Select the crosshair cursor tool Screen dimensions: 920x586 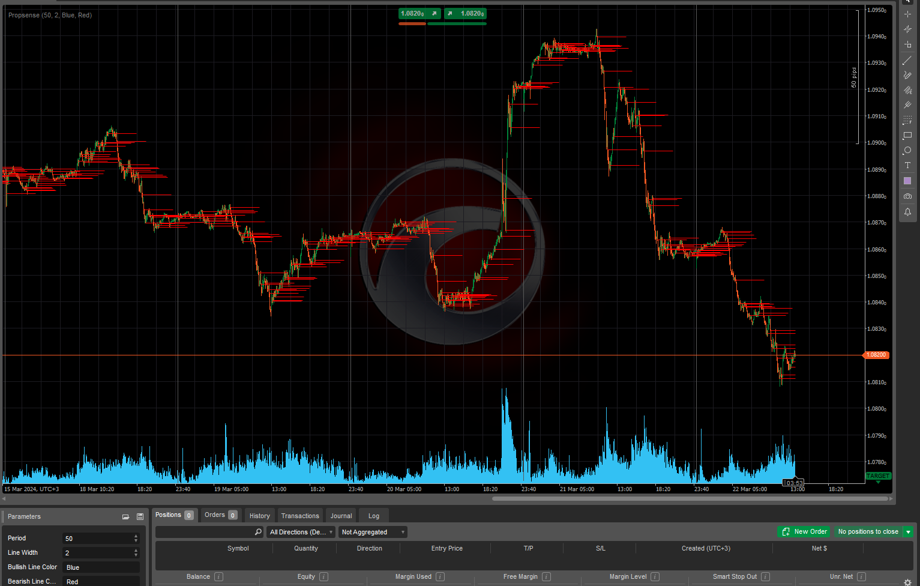(907, 14)
